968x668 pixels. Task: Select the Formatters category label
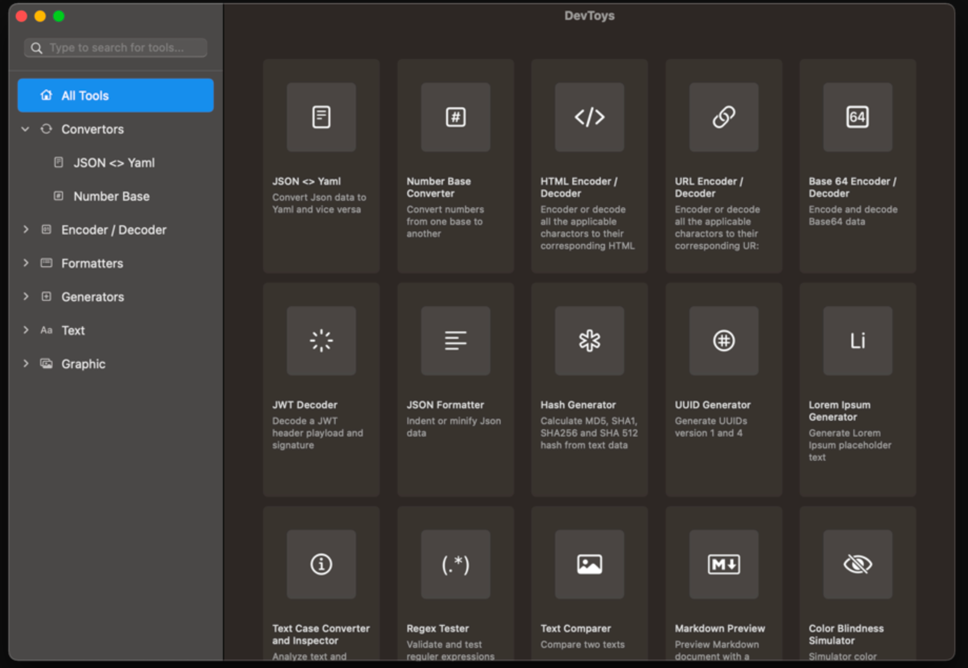click(x=92, y=264)
